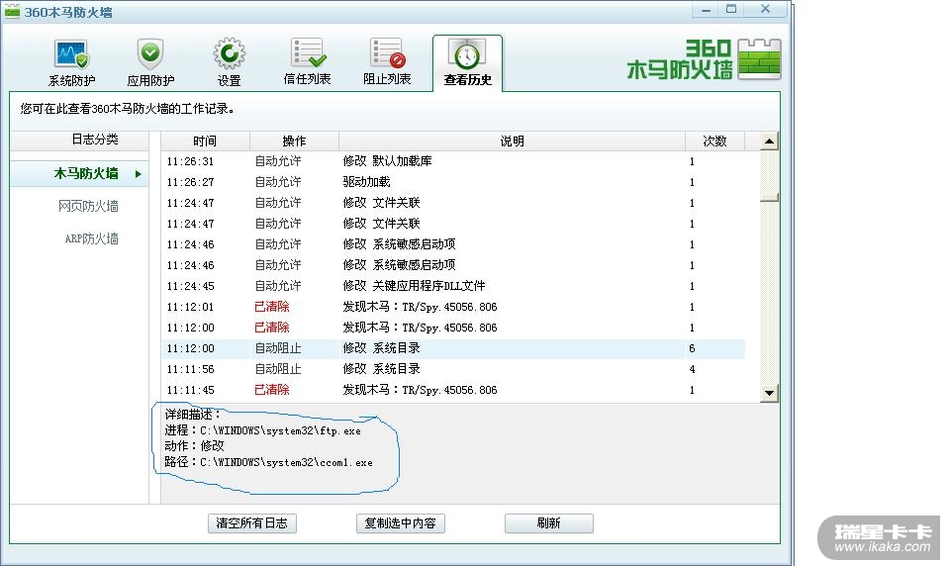Expand the arrow beside 木马防火墙
The image size is (950, 566).
point(139,174)
